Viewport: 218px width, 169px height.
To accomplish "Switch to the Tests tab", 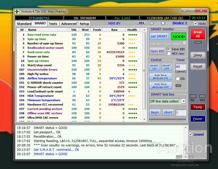I will (x=53, y=24).
